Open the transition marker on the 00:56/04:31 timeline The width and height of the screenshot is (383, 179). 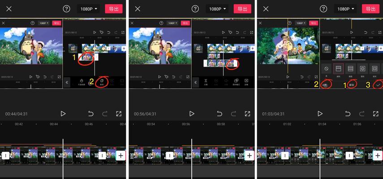pos(169,155)
